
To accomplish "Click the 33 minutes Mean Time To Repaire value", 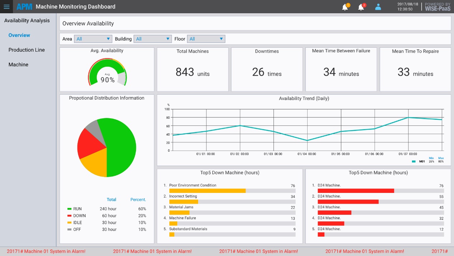I will tap(415, 72).
